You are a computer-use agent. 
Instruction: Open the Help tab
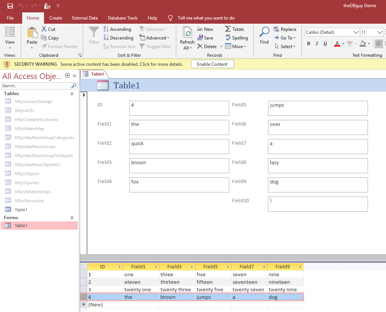[152, 18]
